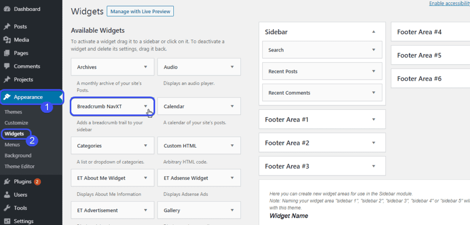Click the Projects pin icon
Viewport: 470px width, 225px height.
tap(7, 80)
